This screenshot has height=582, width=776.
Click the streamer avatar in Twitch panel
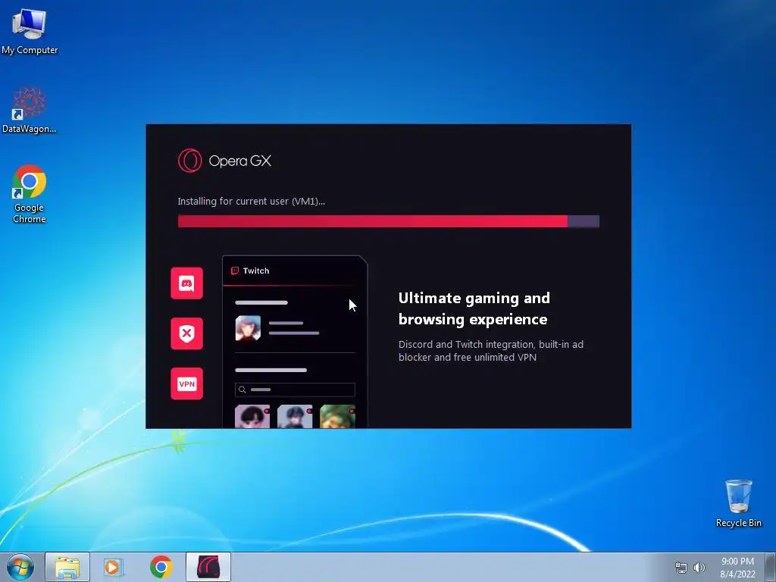[x=248, y=328]
